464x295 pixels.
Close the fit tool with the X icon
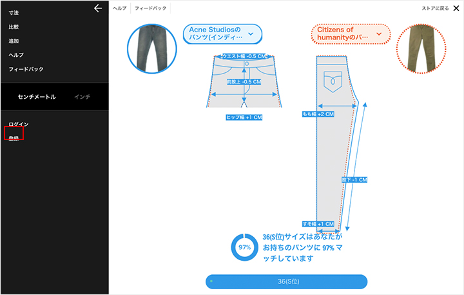click(456, 8)
